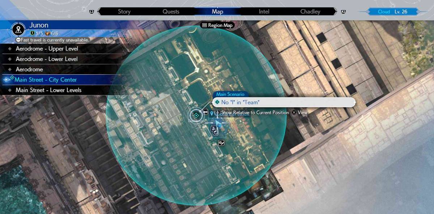Viewport: 434px width, 214px height.
Task: Select Aerodrome - Upper Level location
Action: (x=47, y=49)
